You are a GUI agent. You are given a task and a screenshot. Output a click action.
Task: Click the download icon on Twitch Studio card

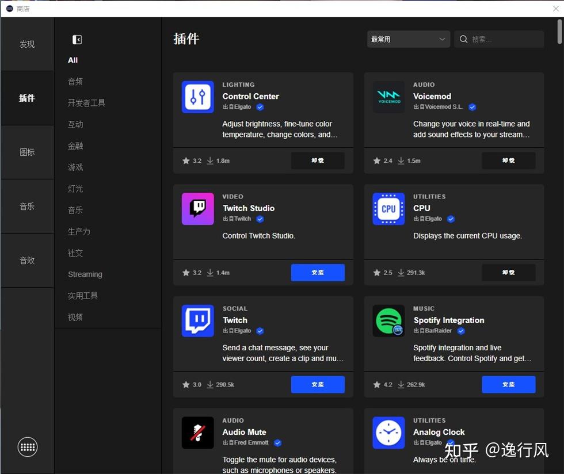(x=210, y=273)
